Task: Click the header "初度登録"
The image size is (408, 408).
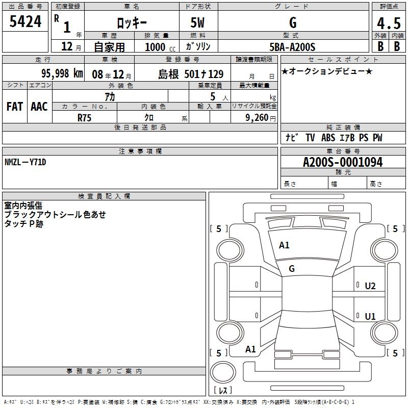Action: (x=68, y=7)
